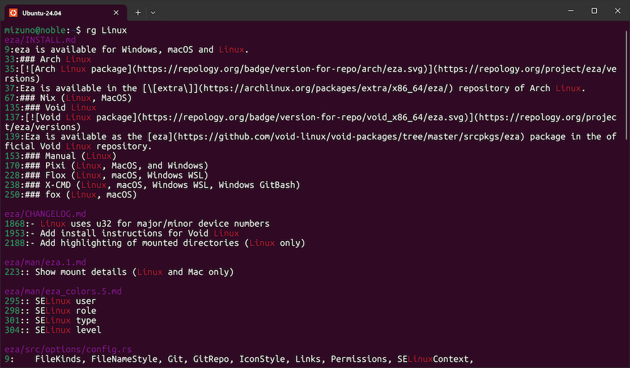Click the Ubuntu logo icon in the tab

click(x=13, y=11)
